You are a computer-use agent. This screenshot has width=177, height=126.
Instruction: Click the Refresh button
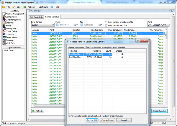click(37, 111)
